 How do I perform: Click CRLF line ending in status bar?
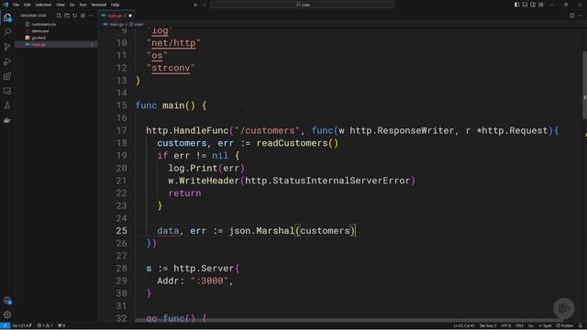[519, 325]
